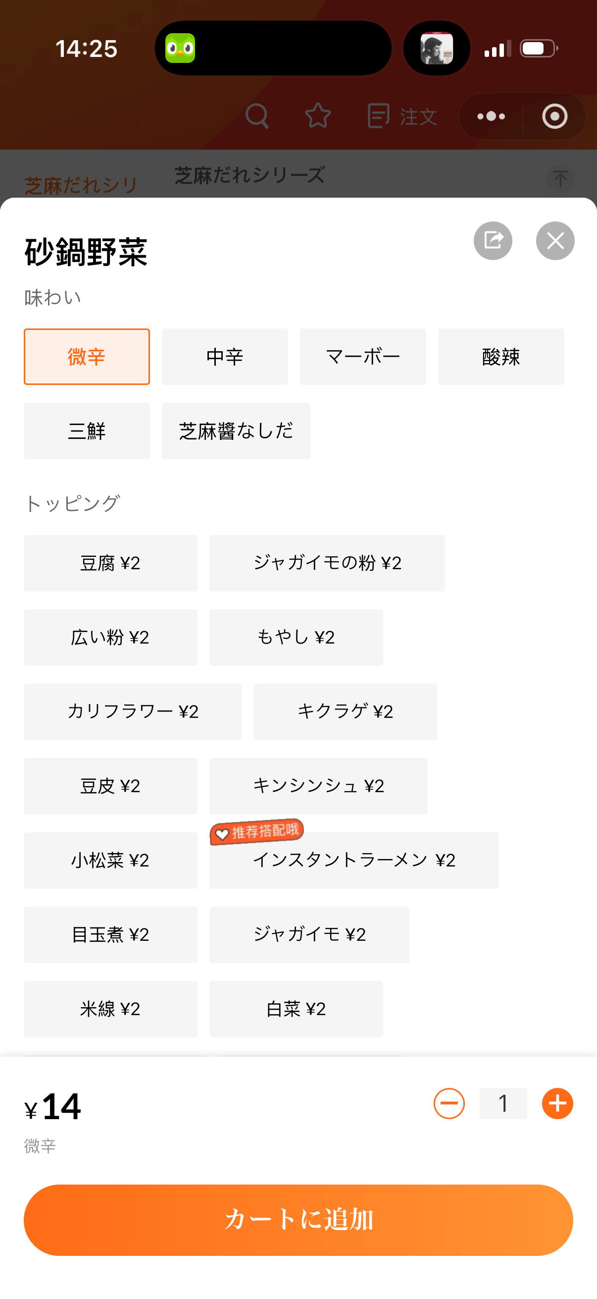Close the 砂鍋野菜 options sheet
This screenshot has height=1299, width=597.
(x=555, y=241)
